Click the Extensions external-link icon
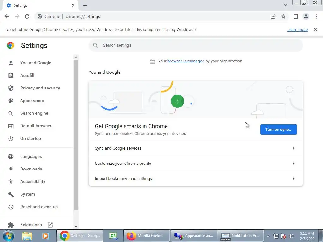 (x=50, y=225)
